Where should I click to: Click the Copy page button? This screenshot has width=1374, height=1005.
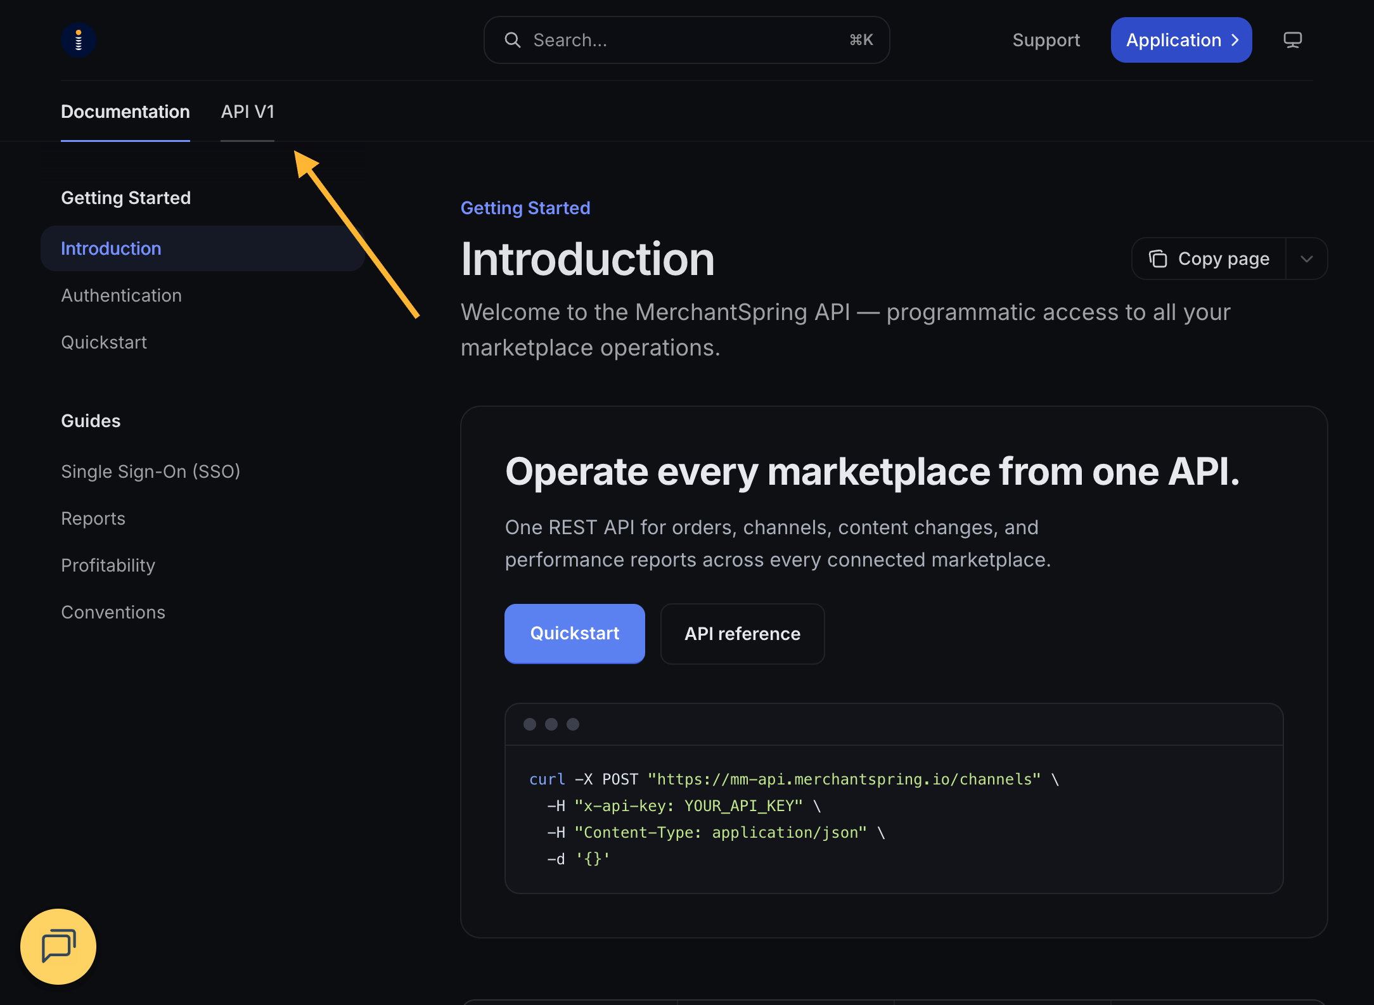(x=1209, y=259)
